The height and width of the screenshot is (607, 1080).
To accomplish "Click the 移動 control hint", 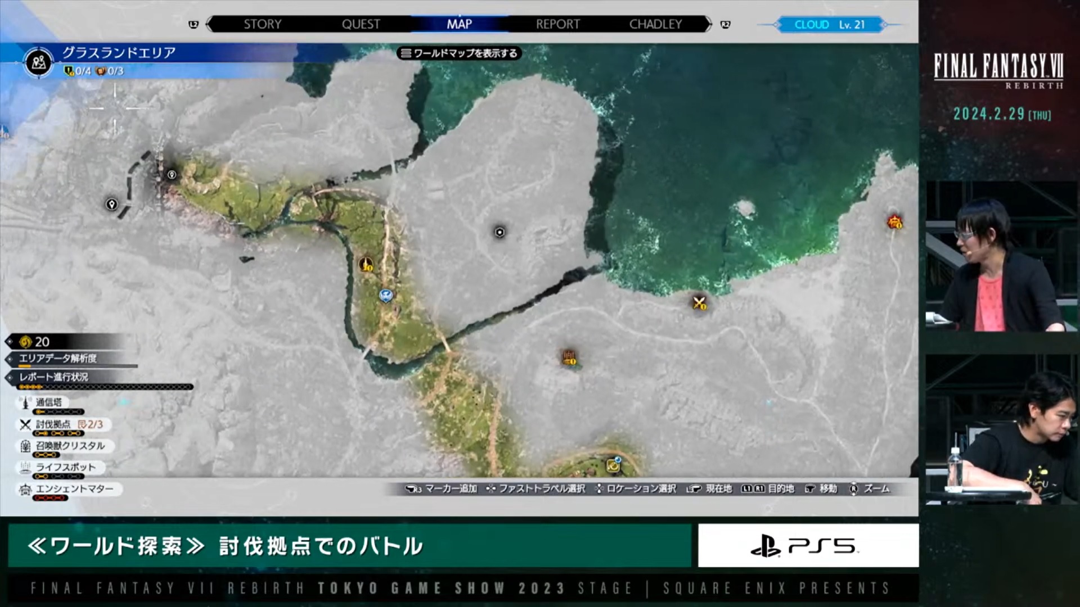I will click(x=821, y=488).
